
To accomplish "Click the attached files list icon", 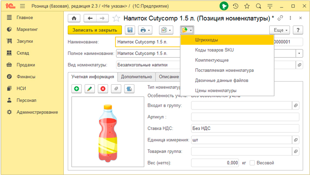I will 129,89.
